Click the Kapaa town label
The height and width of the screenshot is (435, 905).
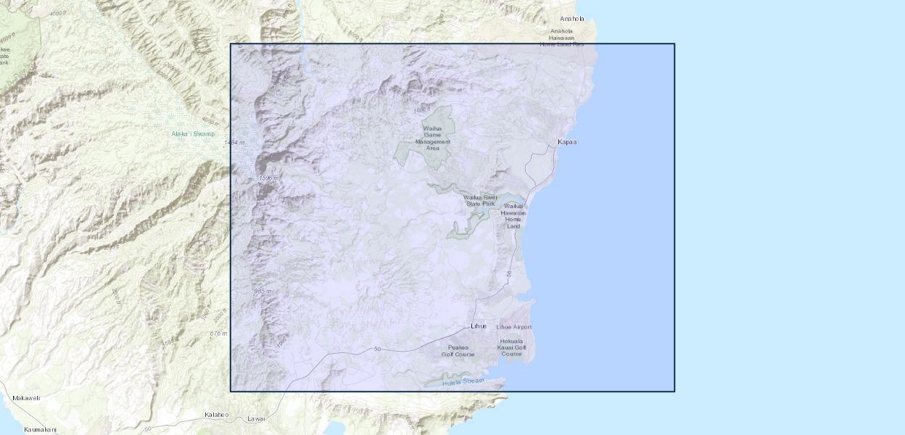[567, 141]
